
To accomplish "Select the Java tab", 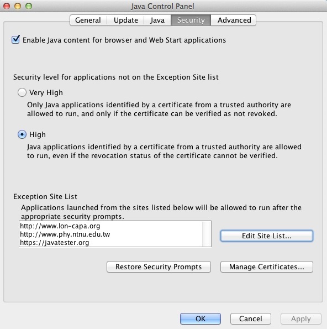I will point(157,20).
